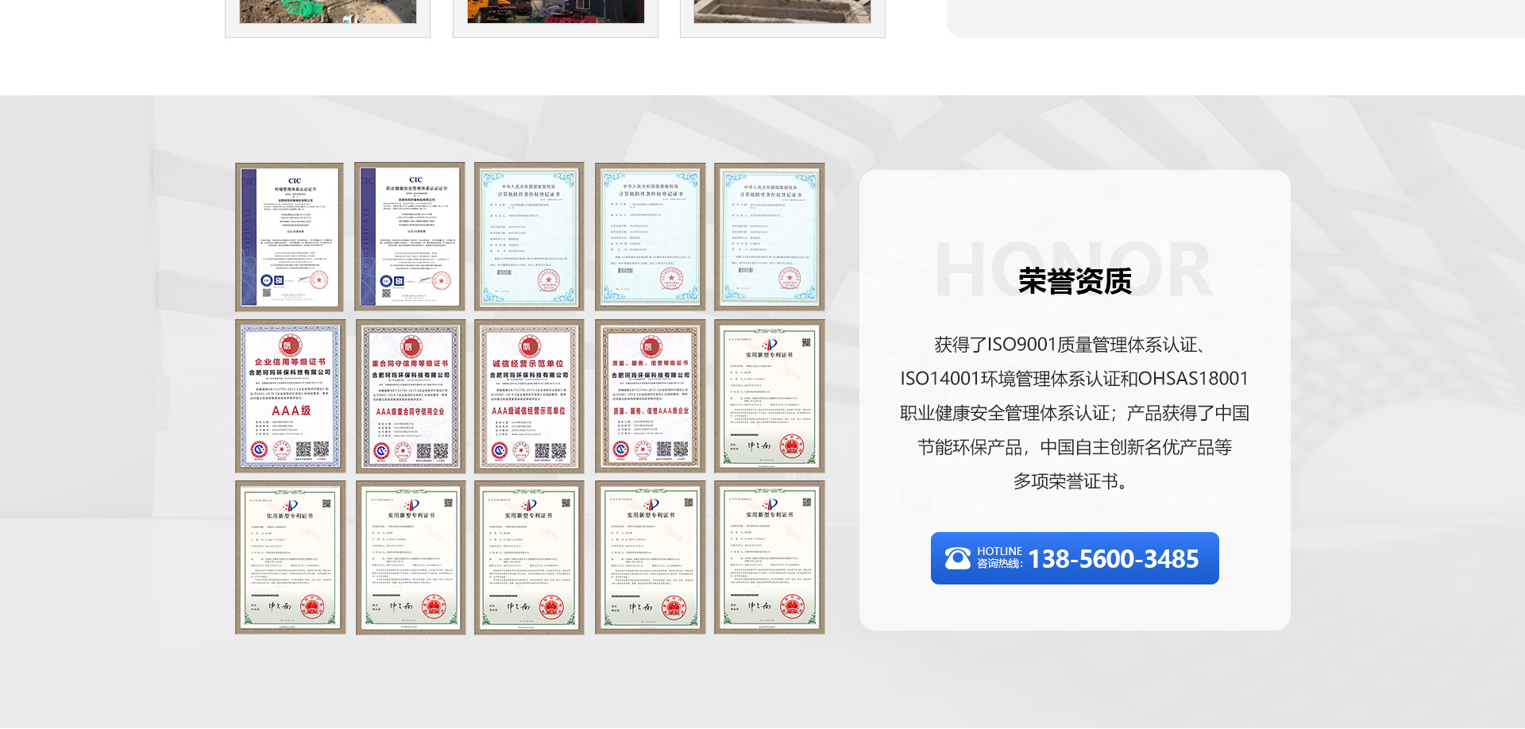Open the CIC environmental management certificate (环境管理体系)
The height and width of the screenshot is (729, 1525).
tap(290, 237)
